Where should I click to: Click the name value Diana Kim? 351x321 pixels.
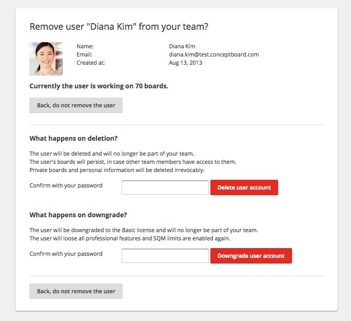pyautogui.click(x=182, y=46)
